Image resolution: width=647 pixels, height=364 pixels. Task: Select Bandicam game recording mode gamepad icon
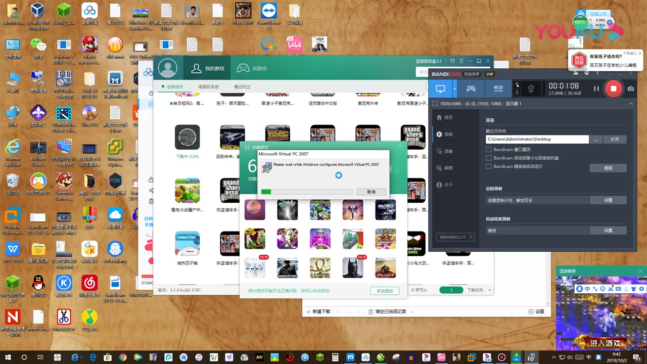pos(471,88)
